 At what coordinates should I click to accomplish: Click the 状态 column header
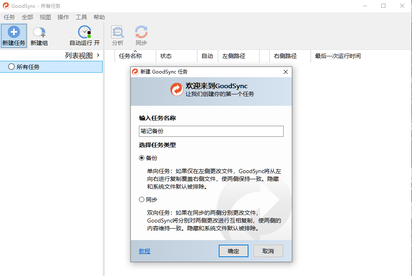tap(177, 56)
